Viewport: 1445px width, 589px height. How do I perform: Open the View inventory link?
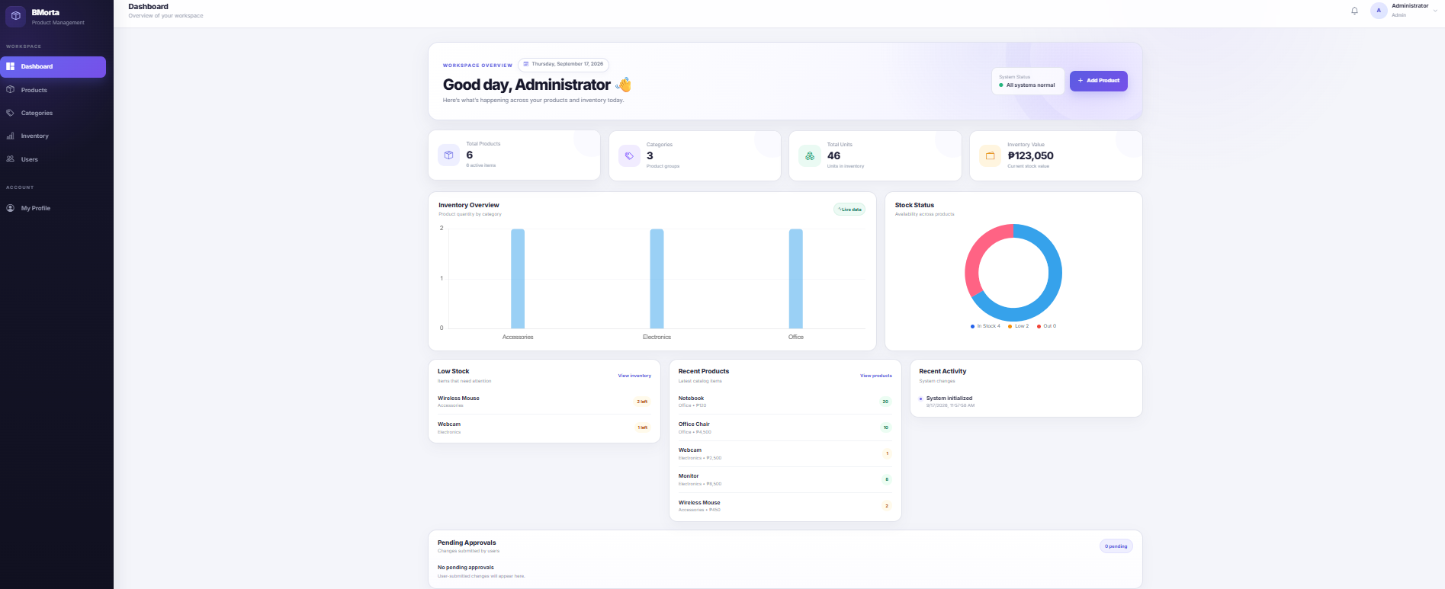634,376
